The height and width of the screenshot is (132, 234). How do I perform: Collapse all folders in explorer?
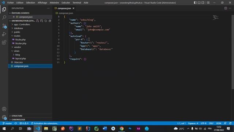tap(50, 21)
